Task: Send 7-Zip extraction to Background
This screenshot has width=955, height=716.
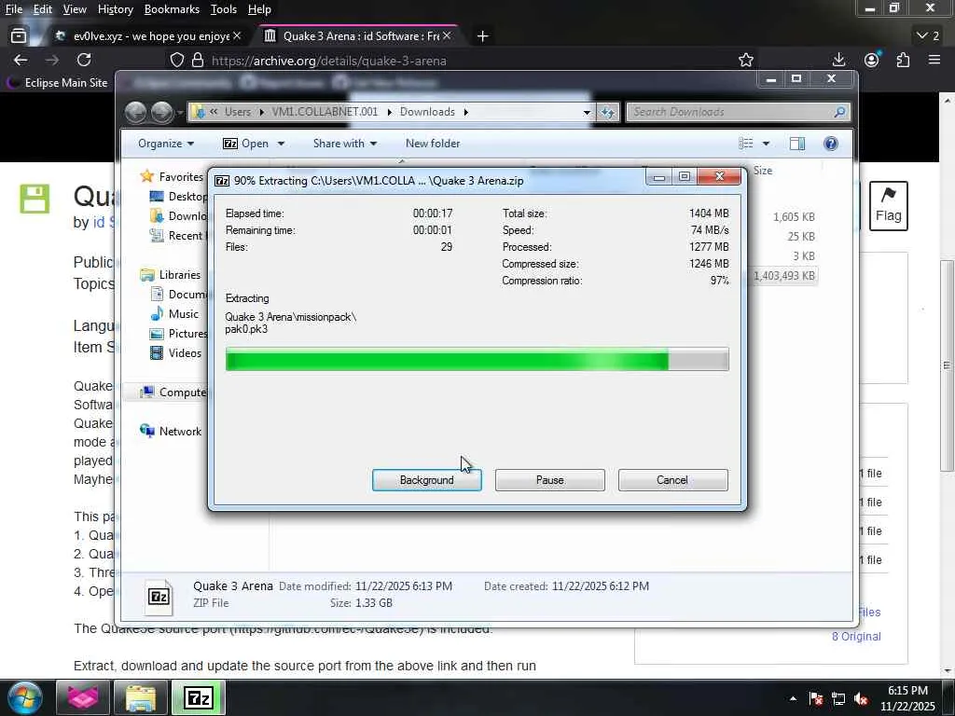Action: 426,480
